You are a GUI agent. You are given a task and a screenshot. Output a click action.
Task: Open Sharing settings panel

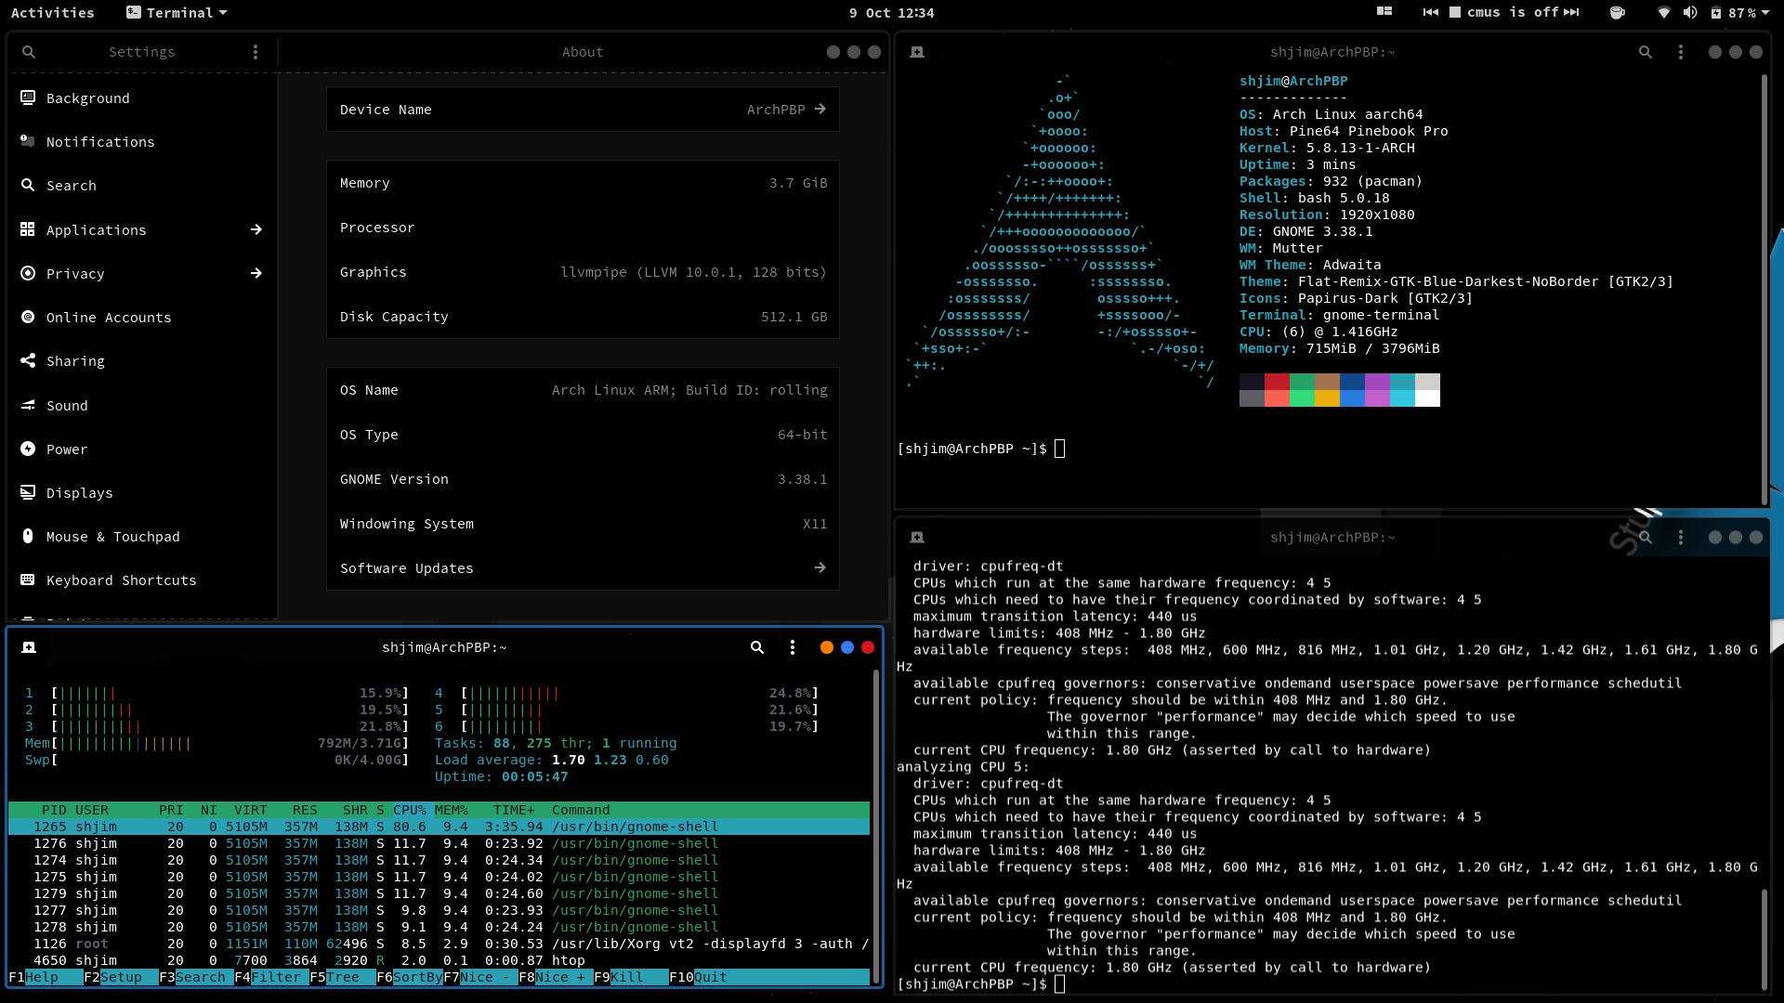[x=143, y=361]
